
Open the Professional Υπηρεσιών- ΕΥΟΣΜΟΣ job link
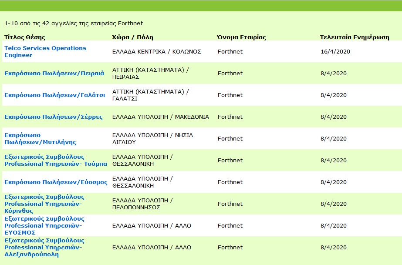pos(44,225)
